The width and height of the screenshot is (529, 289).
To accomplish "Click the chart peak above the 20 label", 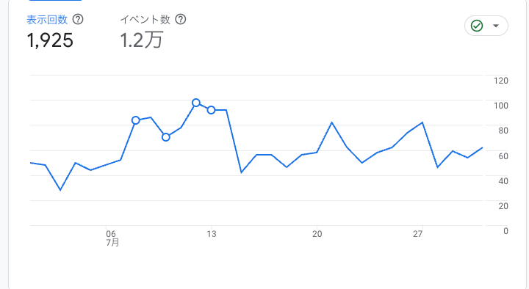I will (332, 122).
